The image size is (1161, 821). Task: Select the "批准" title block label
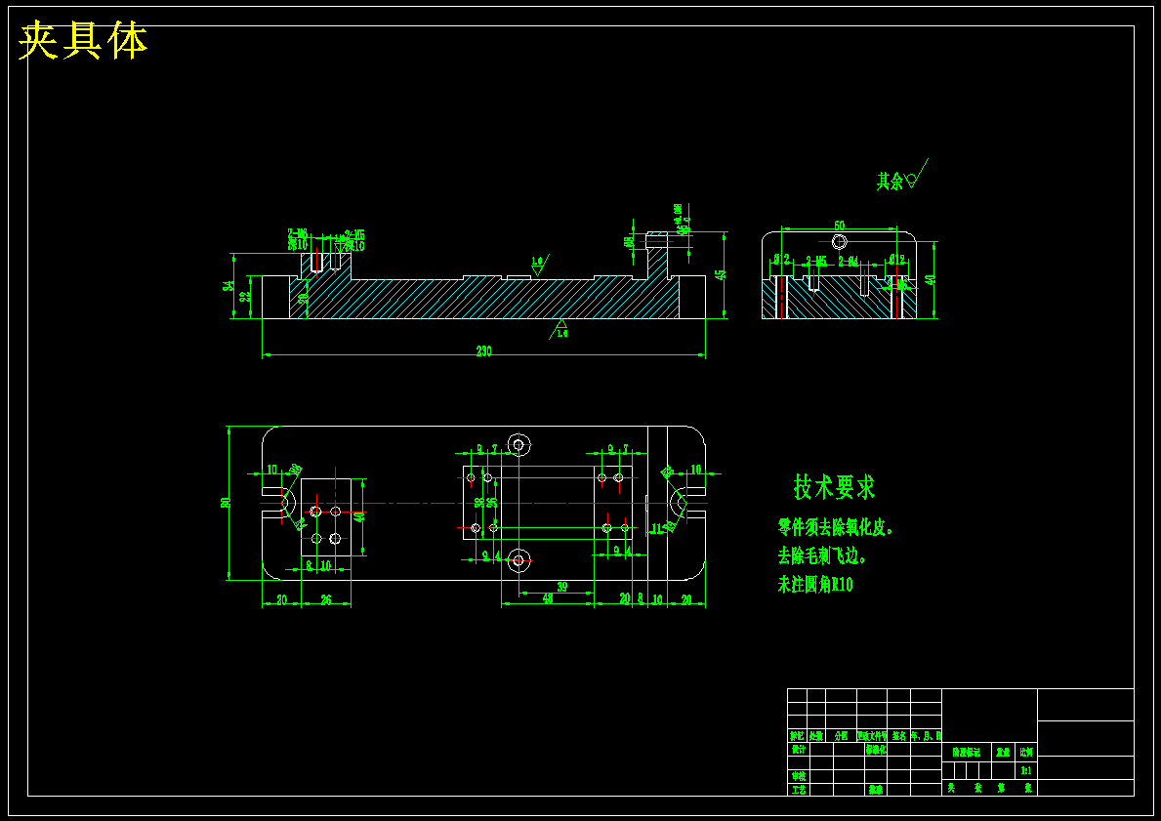click(x=876, y=790)
